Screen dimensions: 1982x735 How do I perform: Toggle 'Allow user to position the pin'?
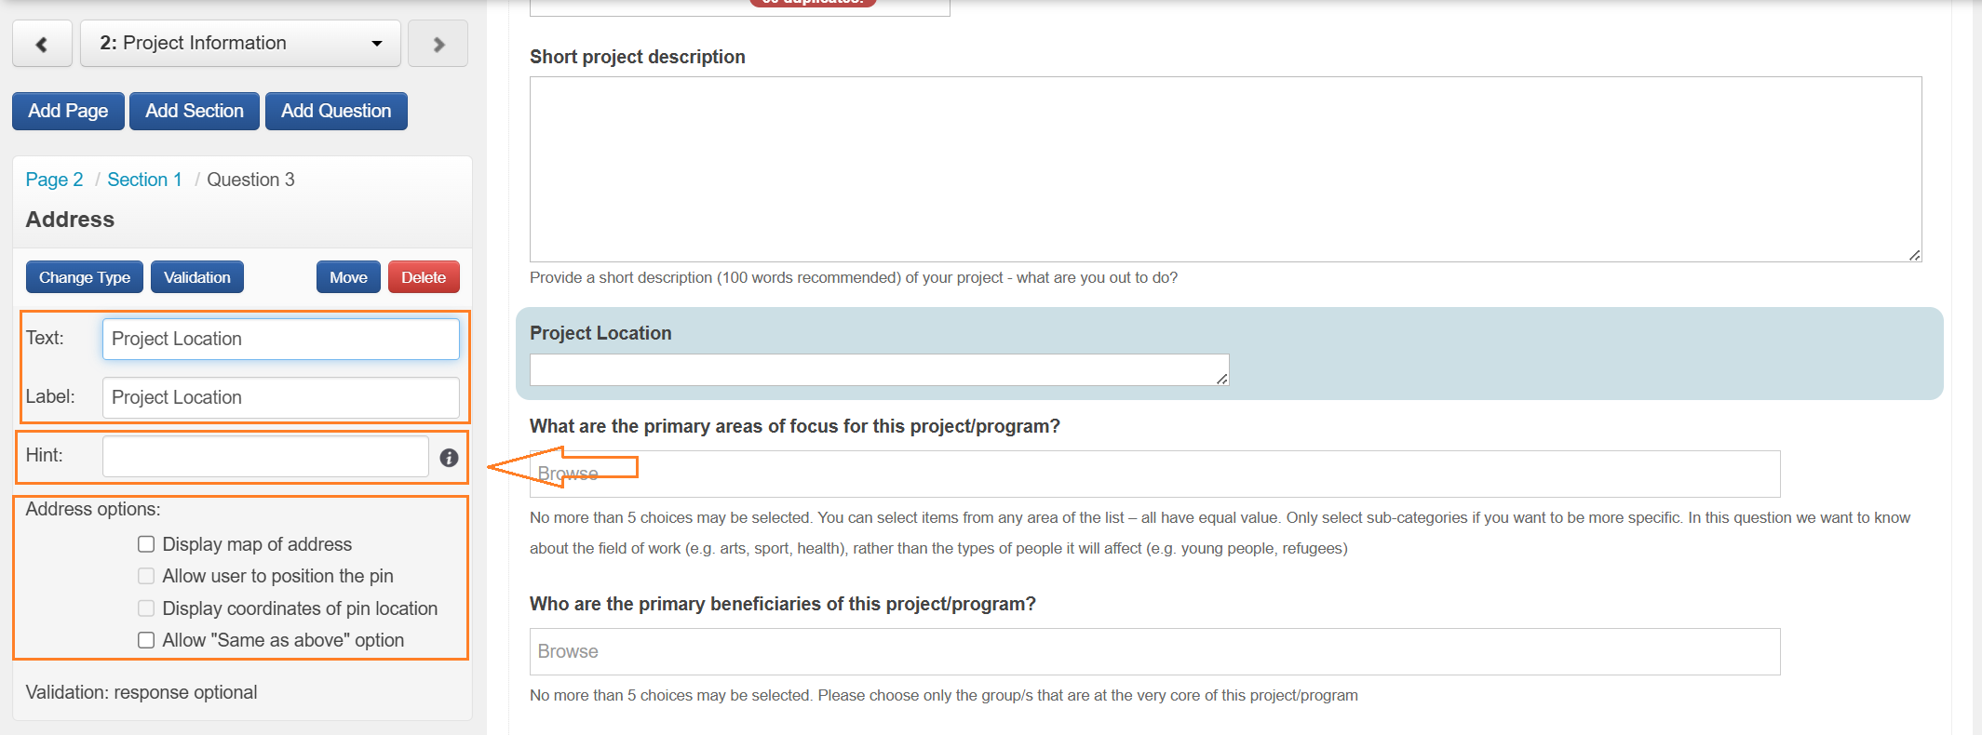click(x=146, y=576)
